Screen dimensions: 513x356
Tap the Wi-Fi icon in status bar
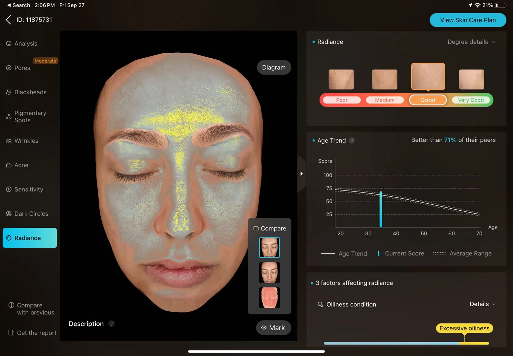click(x=477, y=5)
